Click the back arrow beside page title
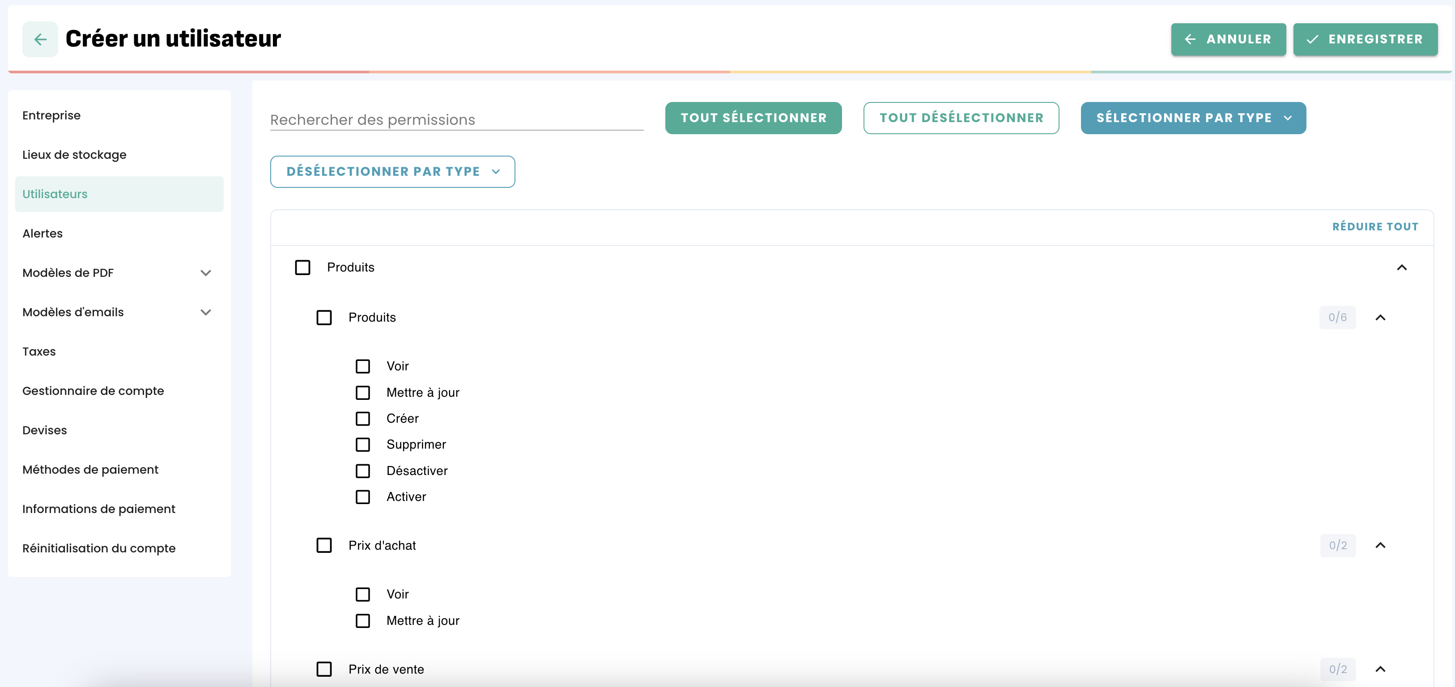The width and height of the screenshot is (1455, 687). click(x=40, y=39)
